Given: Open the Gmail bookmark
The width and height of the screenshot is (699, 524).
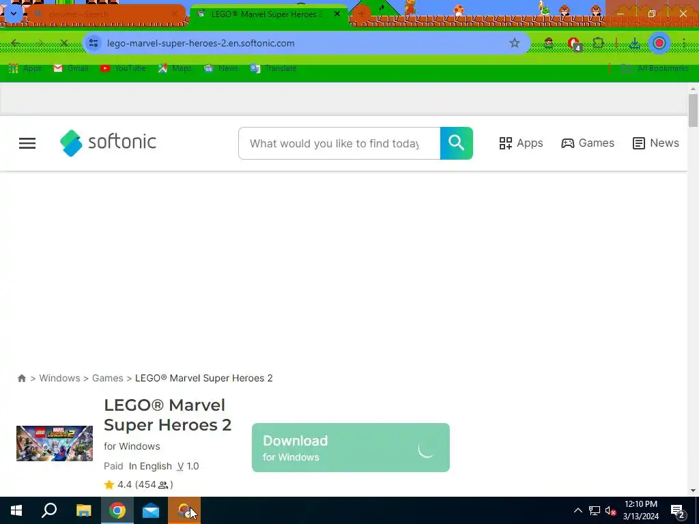Looking at the screenshot, I should coord(71,68).
